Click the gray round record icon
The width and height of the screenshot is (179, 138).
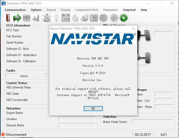pyautogui.click(x=114, y=18)
